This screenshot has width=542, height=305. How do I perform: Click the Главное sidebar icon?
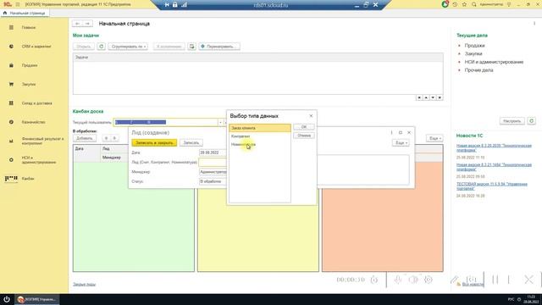[x=11, y=27]
